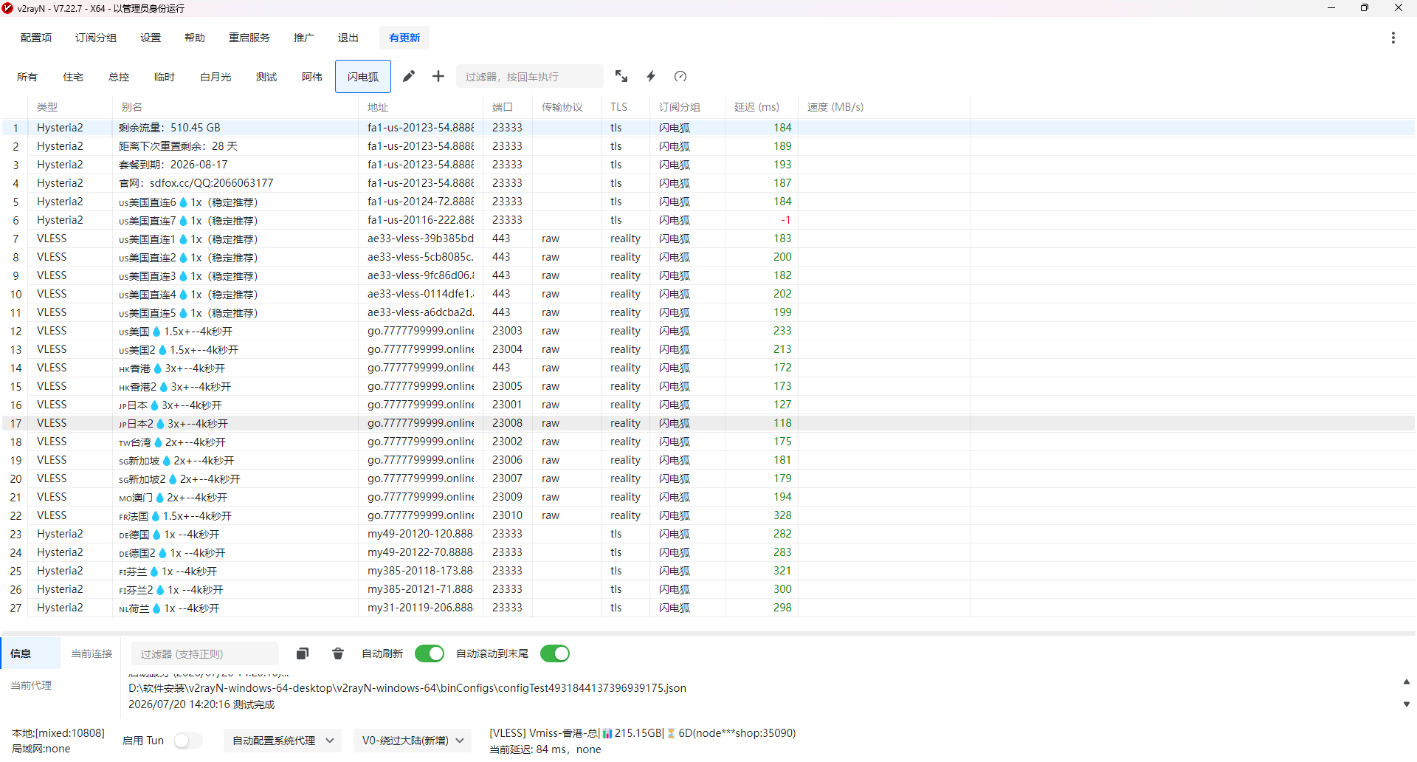Click the server filter input field
This screenshot has width=1417, height=762.
point(530,77)
